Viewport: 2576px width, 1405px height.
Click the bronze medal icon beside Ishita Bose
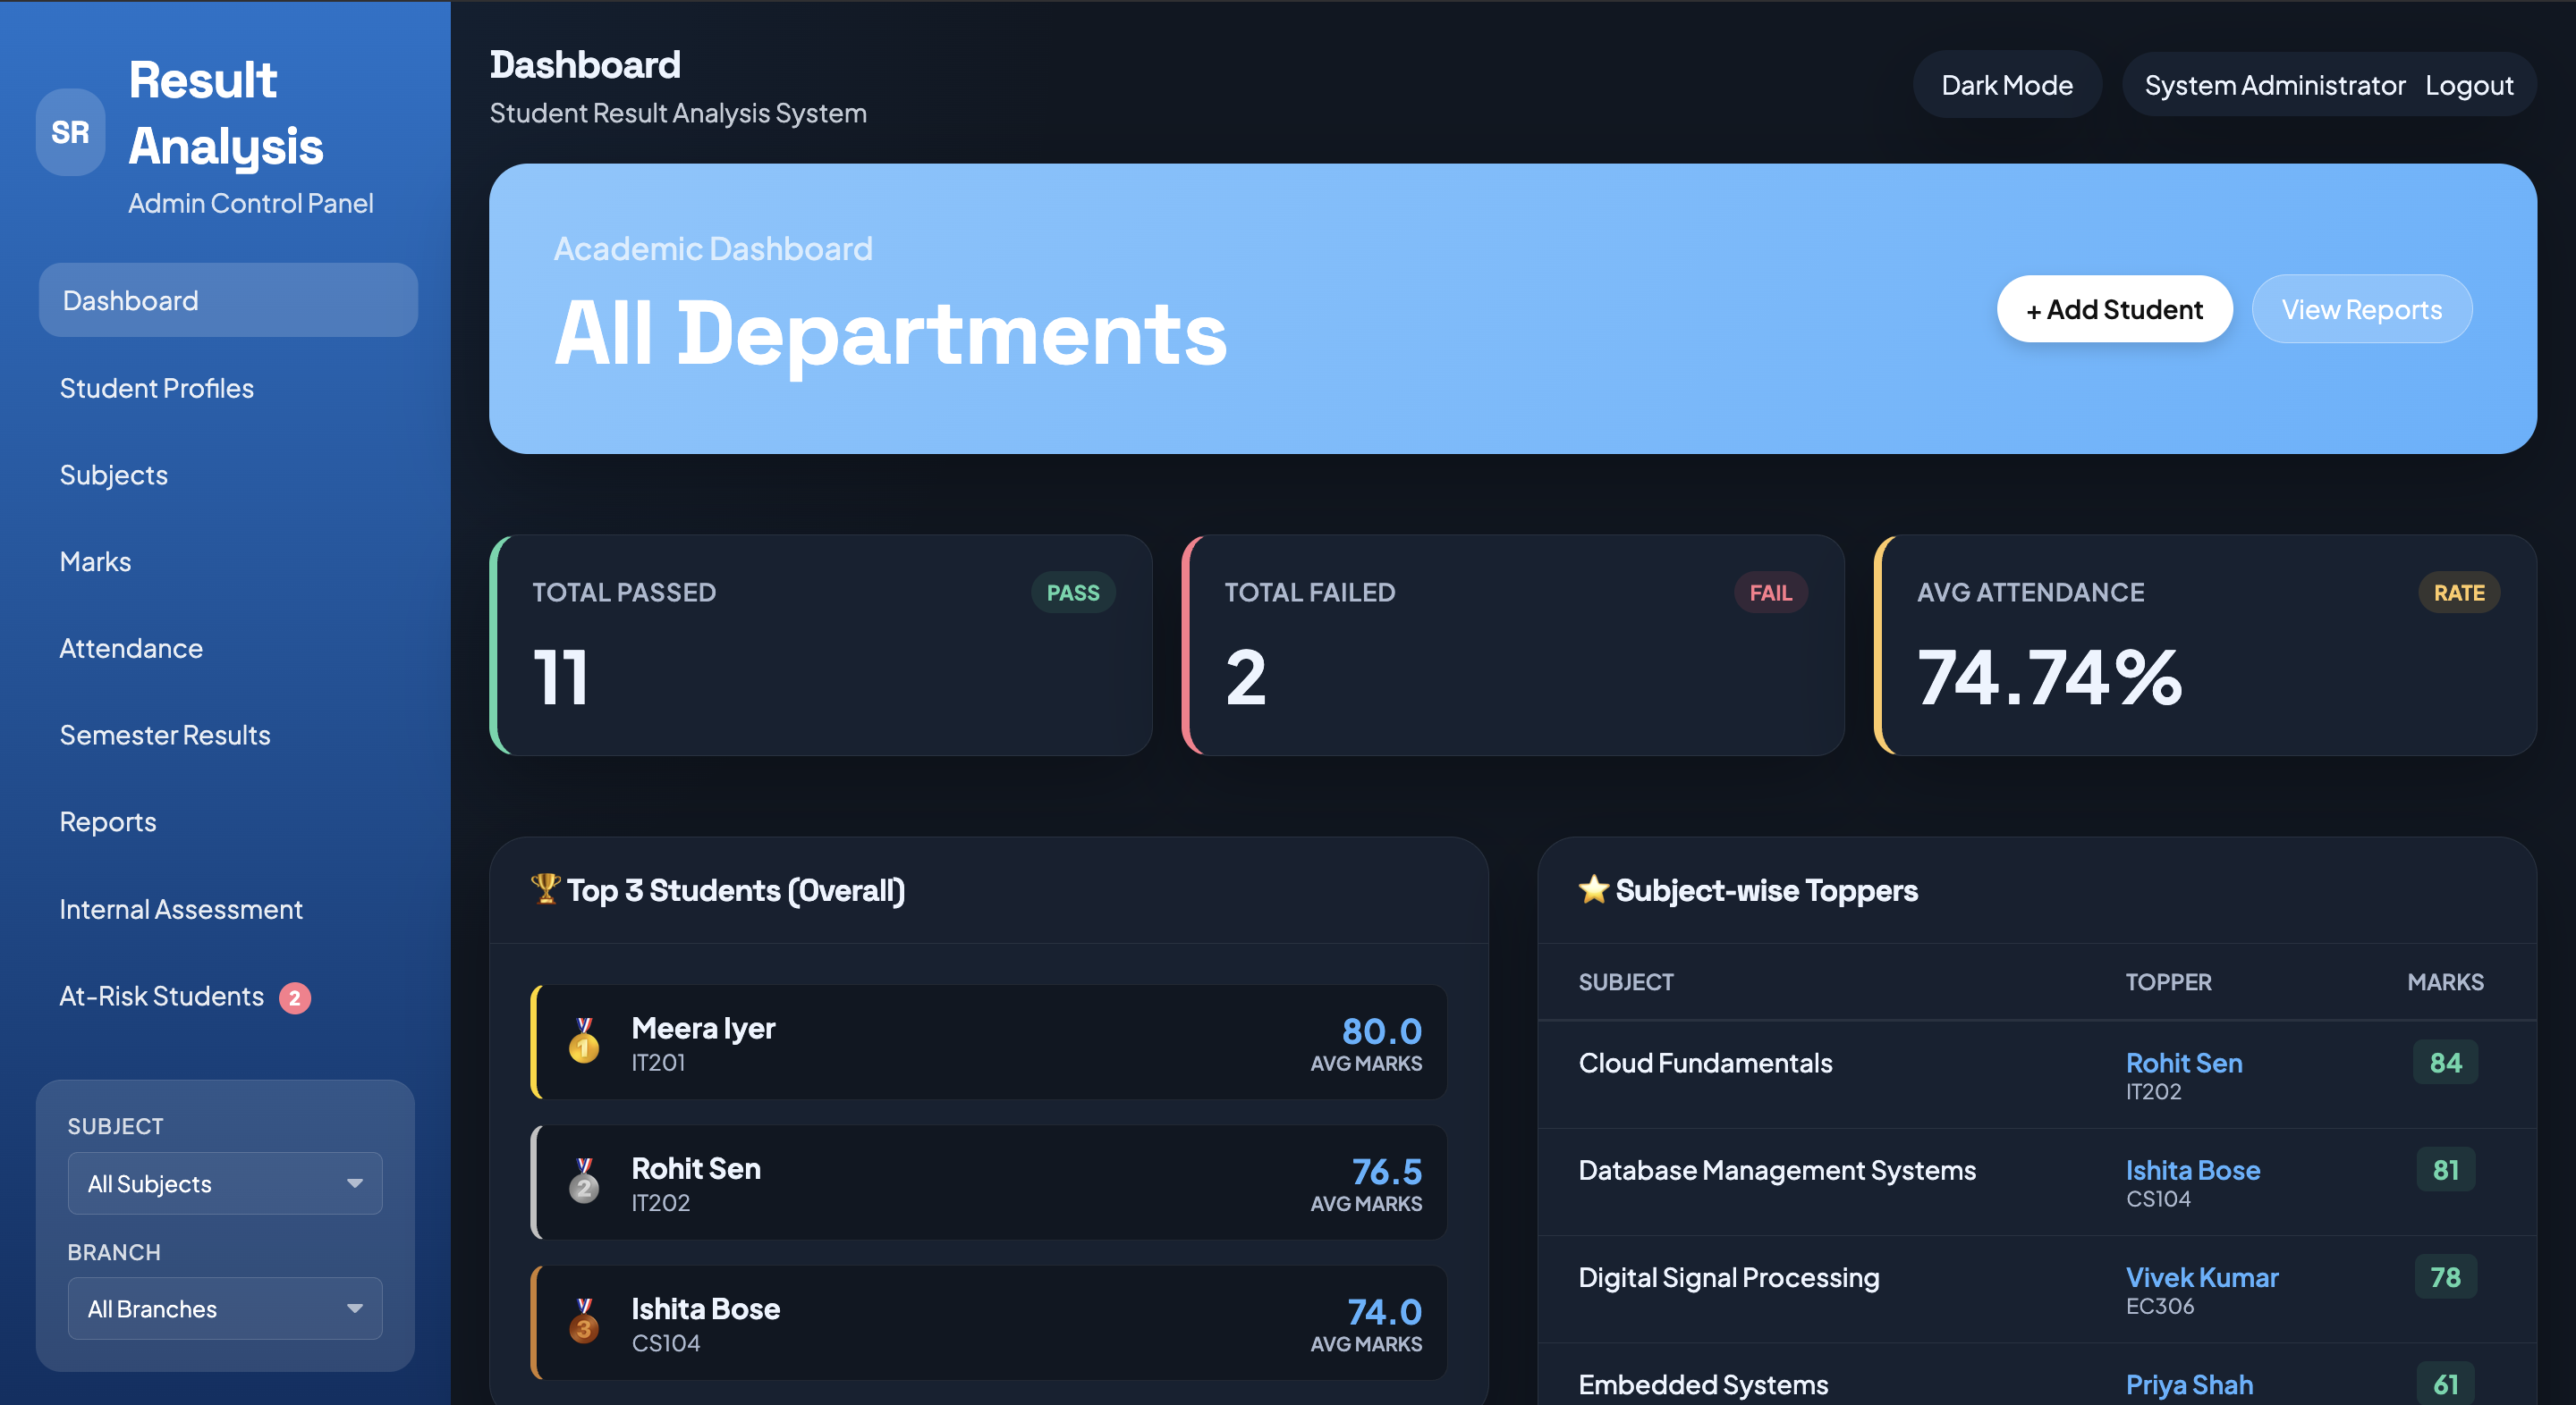pyautogui.click(x=584, y=1321)
